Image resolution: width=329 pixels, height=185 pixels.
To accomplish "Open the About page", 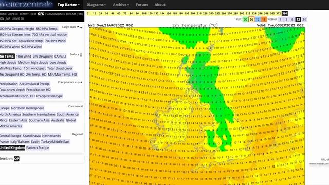I will coord(160,5).
